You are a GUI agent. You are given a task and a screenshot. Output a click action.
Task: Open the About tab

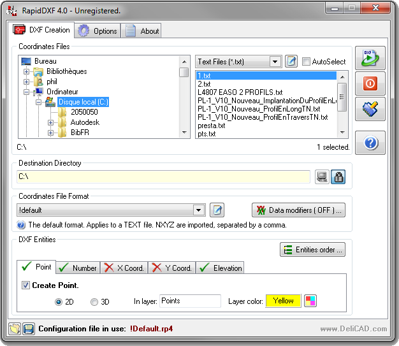click(x=141, y=31)
